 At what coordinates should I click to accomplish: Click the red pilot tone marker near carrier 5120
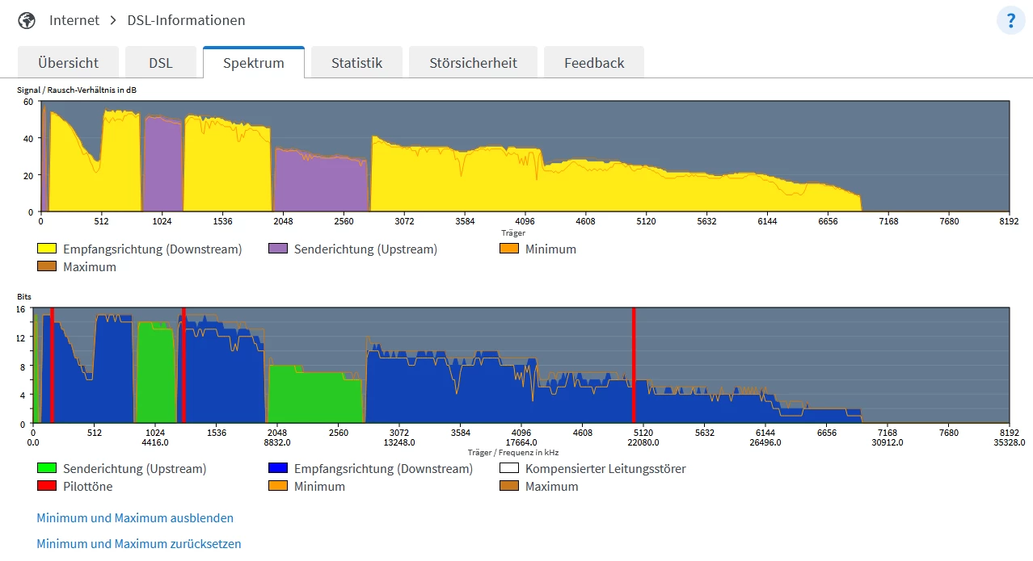click(x=634, y=365)
